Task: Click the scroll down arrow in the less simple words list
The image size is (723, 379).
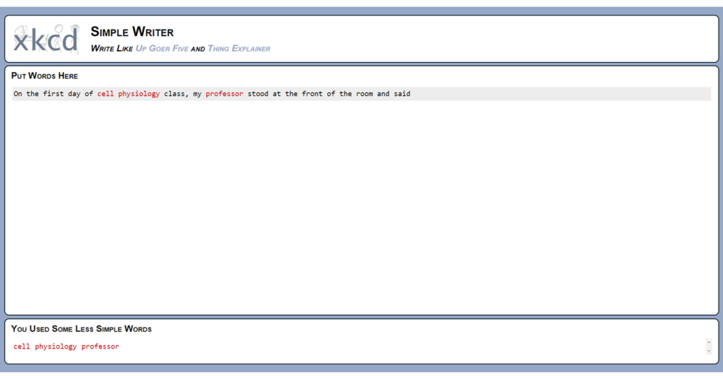Action: click(x=709, y=351)
